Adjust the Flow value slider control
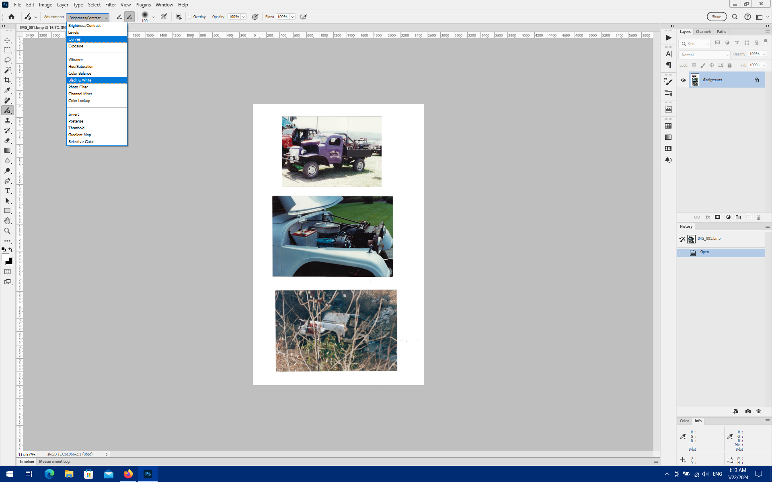 292,17
